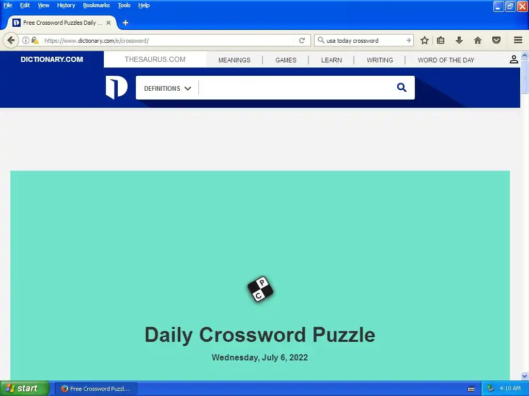
Task: Switch to THESAURUS.COM
Action: [x=155, y=59]
